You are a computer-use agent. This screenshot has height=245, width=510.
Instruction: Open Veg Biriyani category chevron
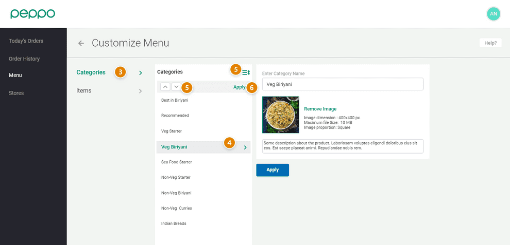coord(245,147)
